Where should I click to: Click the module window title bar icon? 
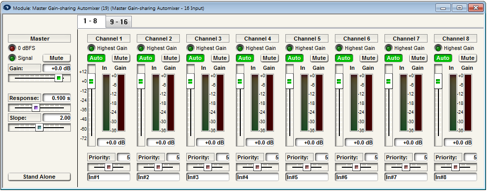click(x=8, y=8)
